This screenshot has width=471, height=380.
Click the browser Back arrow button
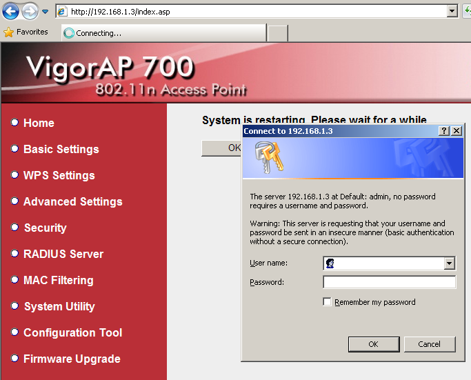pos(10,12)
